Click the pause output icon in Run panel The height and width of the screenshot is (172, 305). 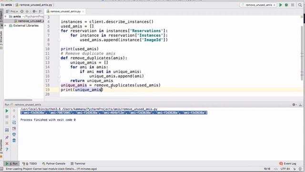tap(7, 123)
